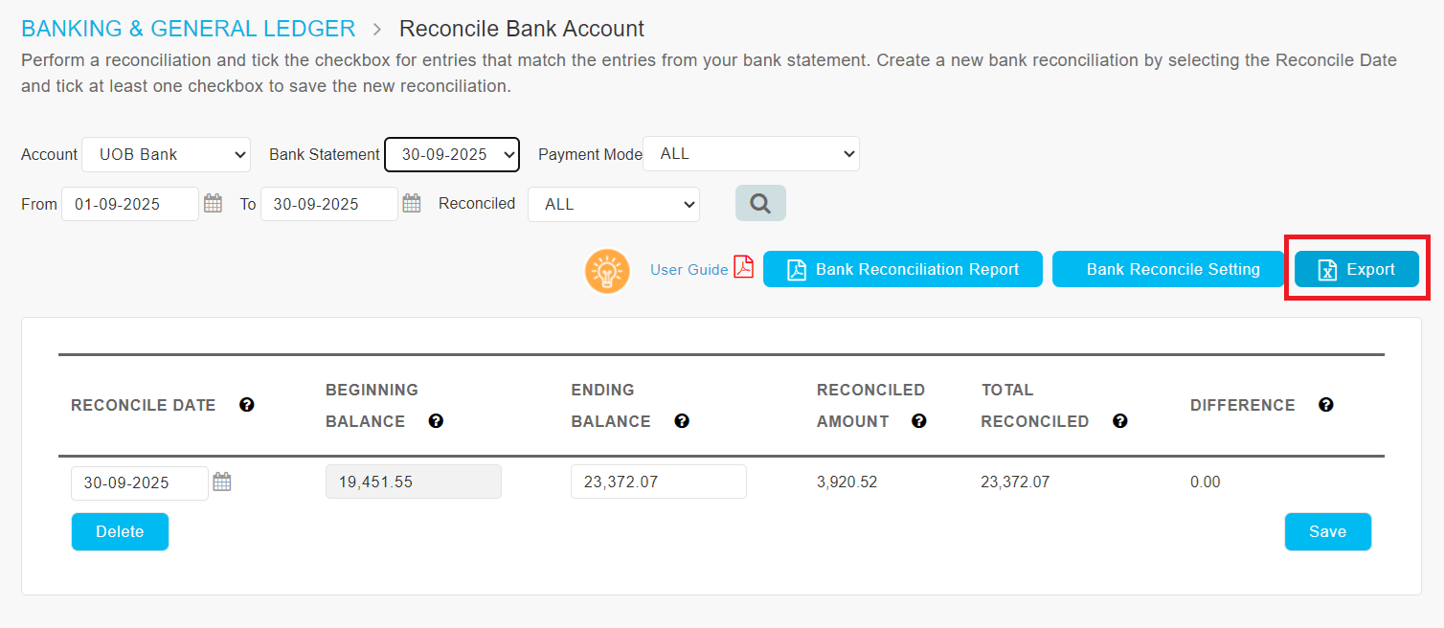Expand the Account dropdown showing UOB Bank
The height and width of the screenshot is (628, 1444).
166,154
